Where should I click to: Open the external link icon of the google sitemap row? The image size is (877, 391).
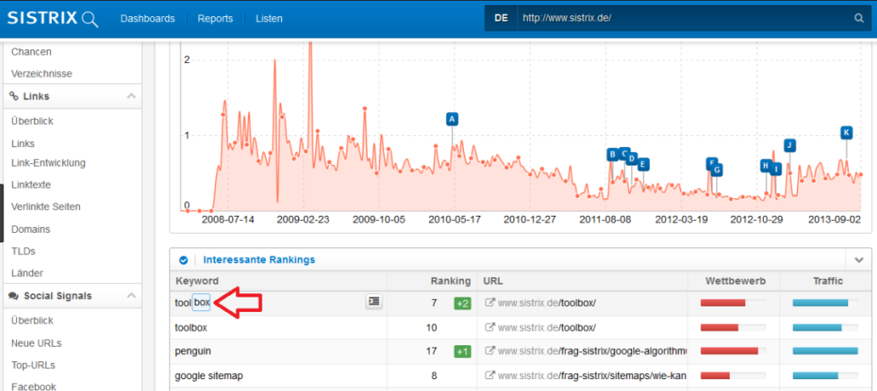click(490, 375)
